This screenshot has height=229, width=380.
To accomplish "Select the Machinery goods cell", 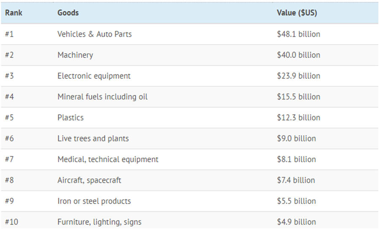I will pyautogui.click(x=75, y=55).
